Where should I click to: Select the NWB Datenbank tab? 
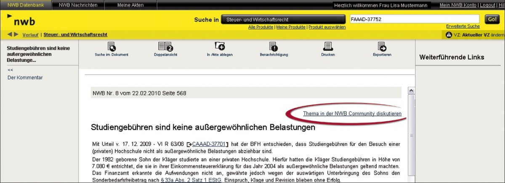pos(25,5)
